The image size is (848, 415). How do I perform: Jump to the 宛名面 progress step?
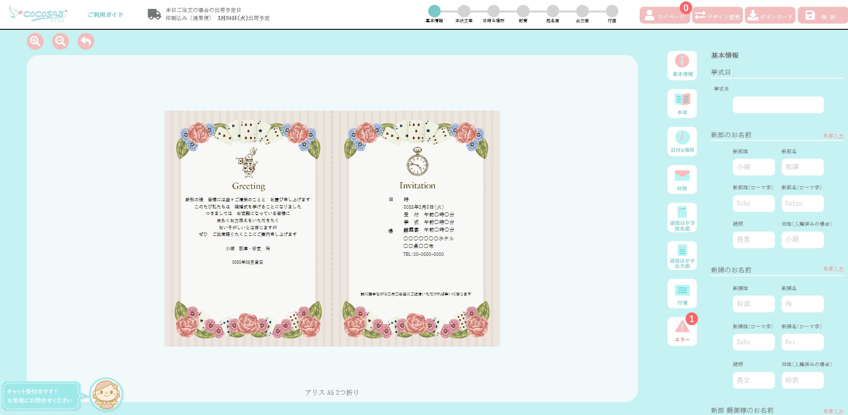[552, 12]
